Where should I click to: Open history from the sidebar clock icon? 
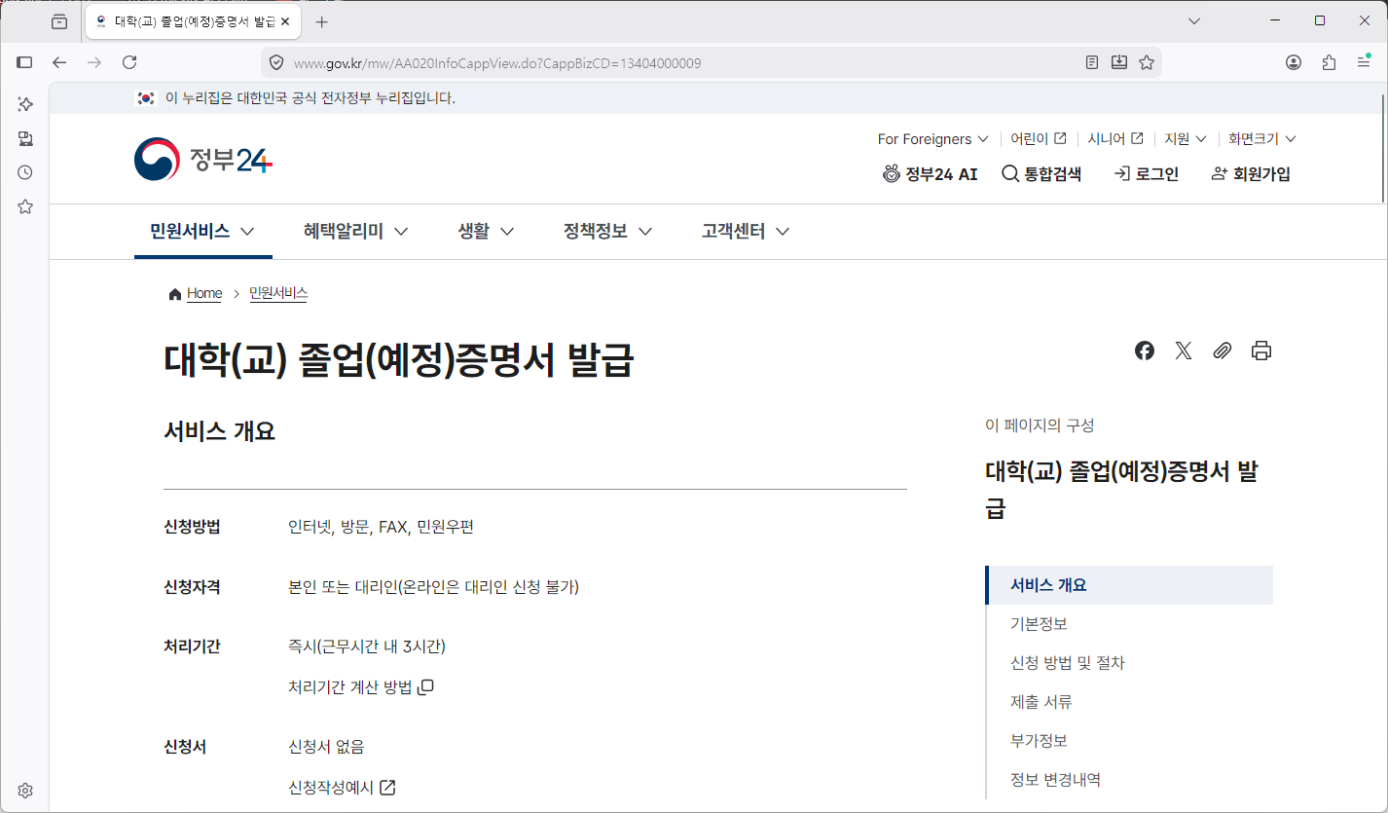(25, 172)
